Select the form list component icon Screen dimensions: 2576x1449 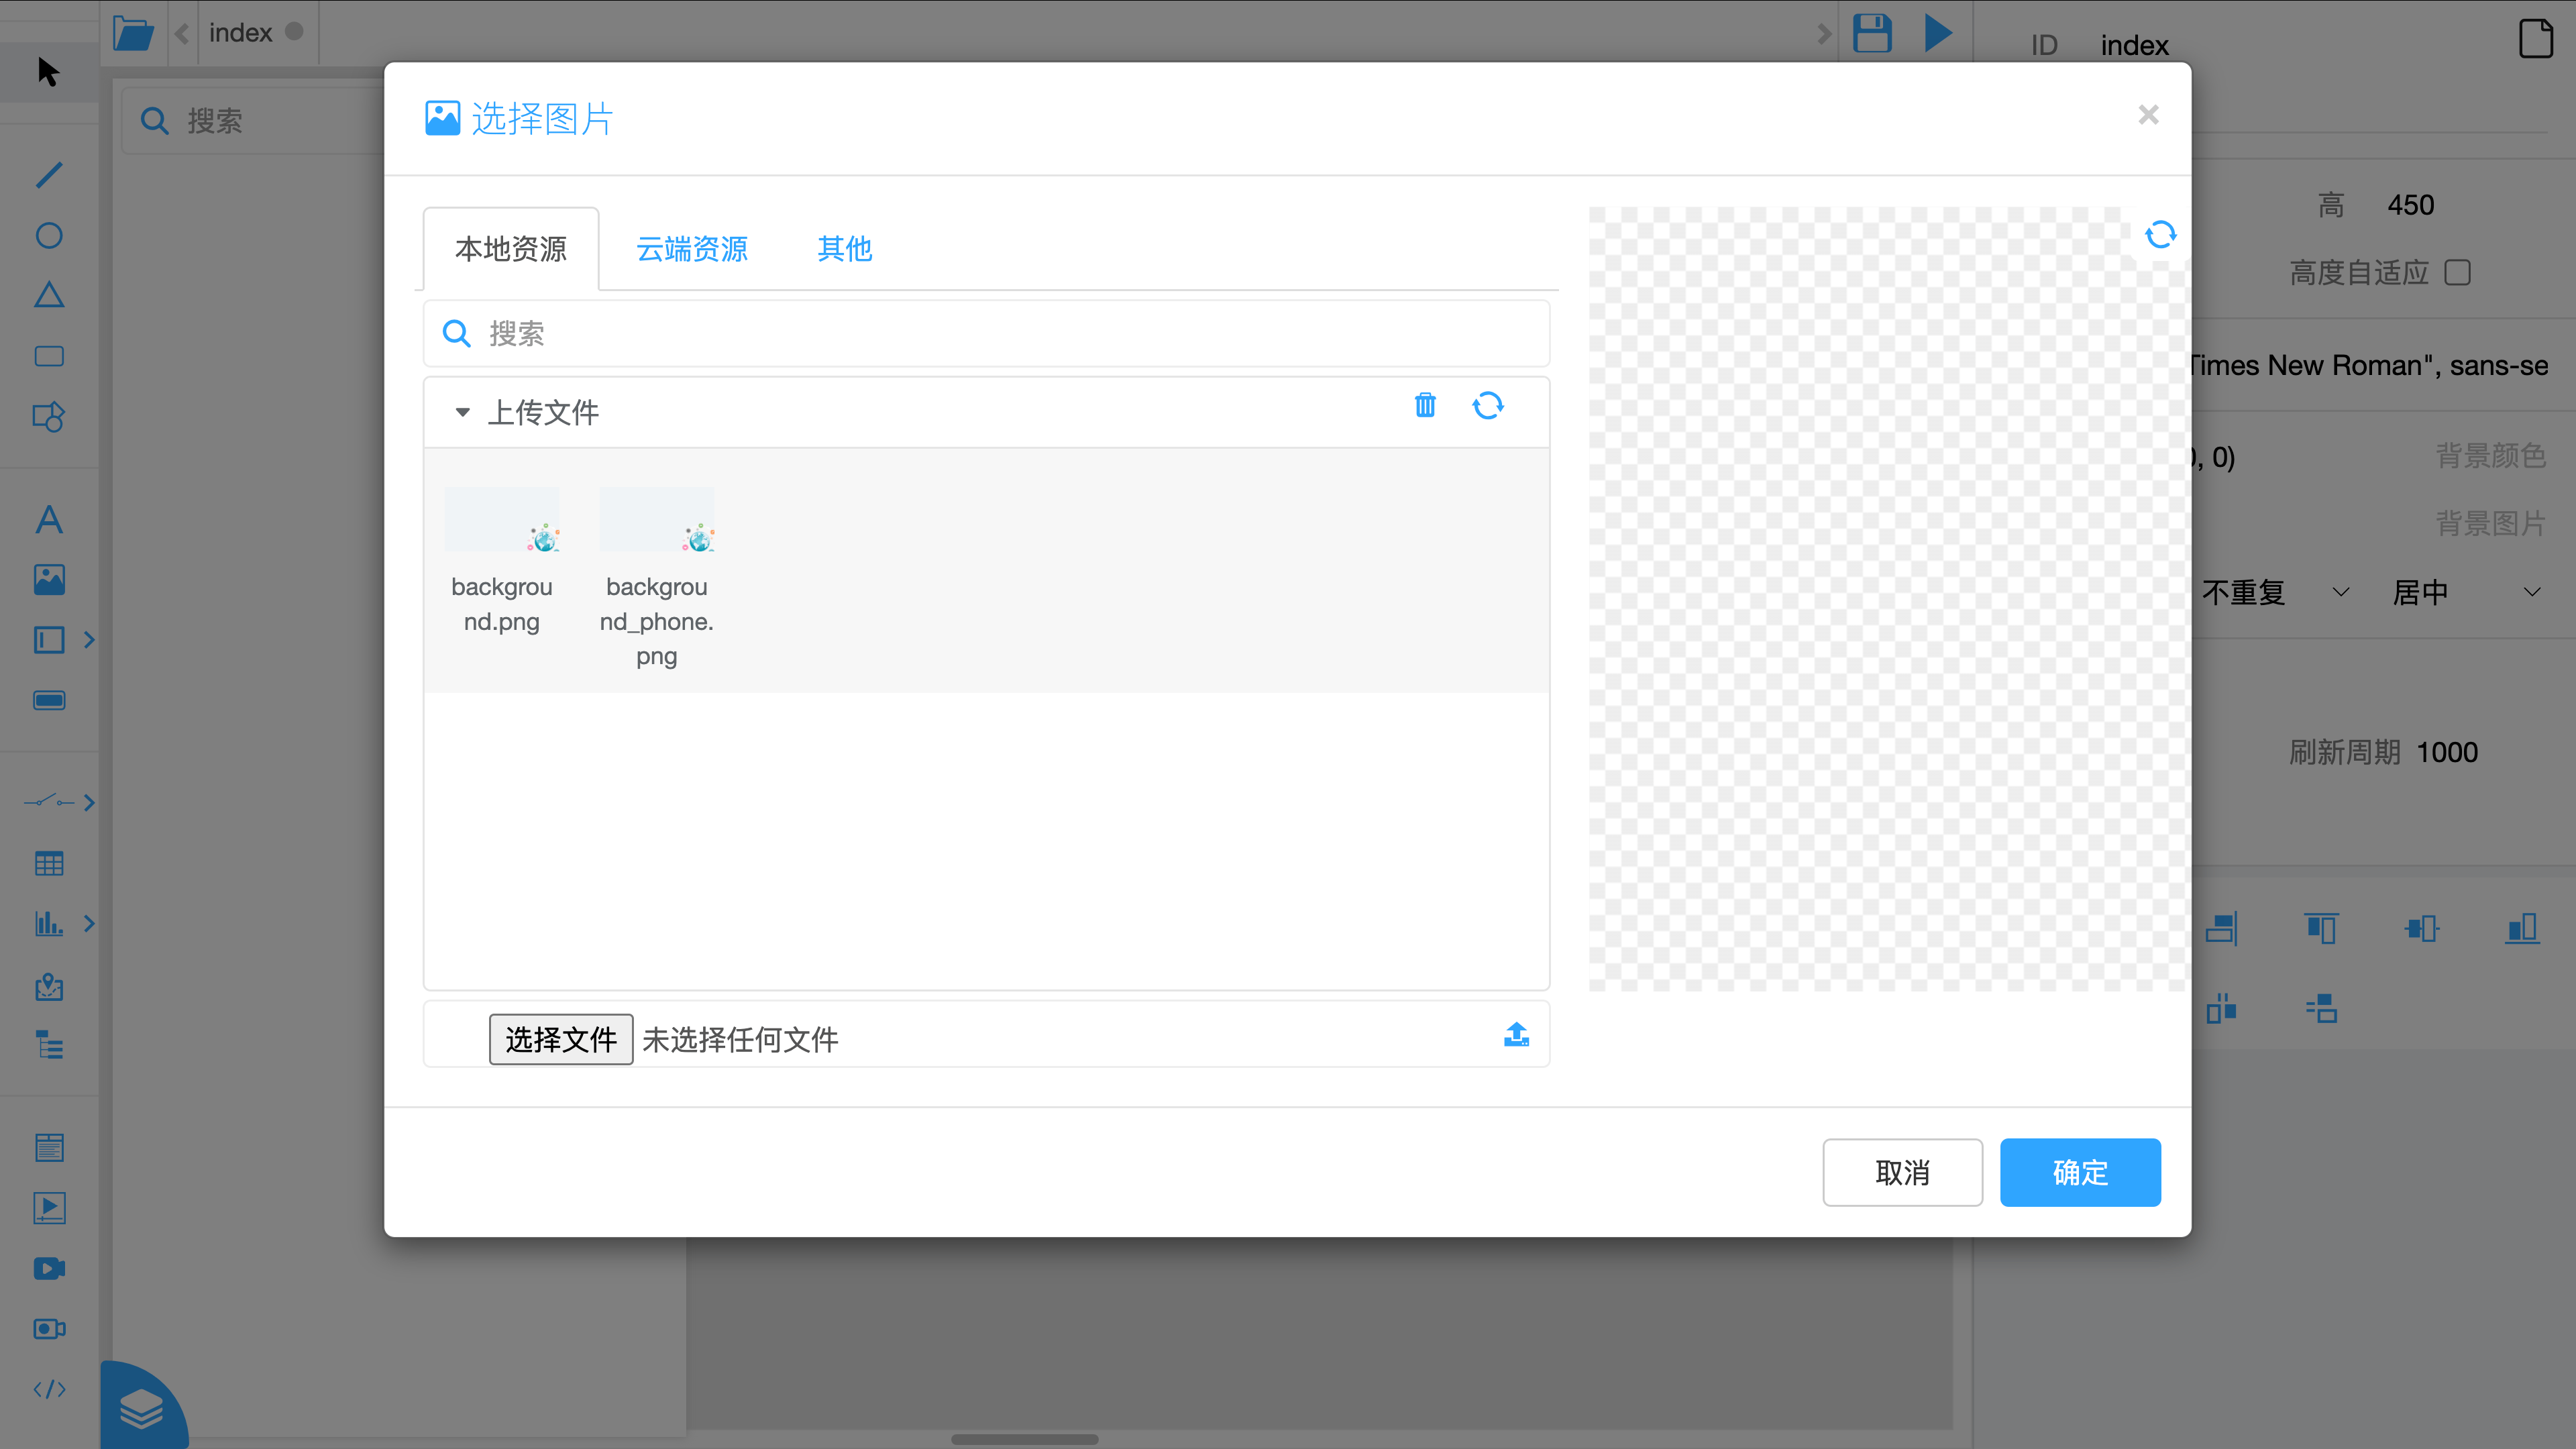[x=49, y=1147]
